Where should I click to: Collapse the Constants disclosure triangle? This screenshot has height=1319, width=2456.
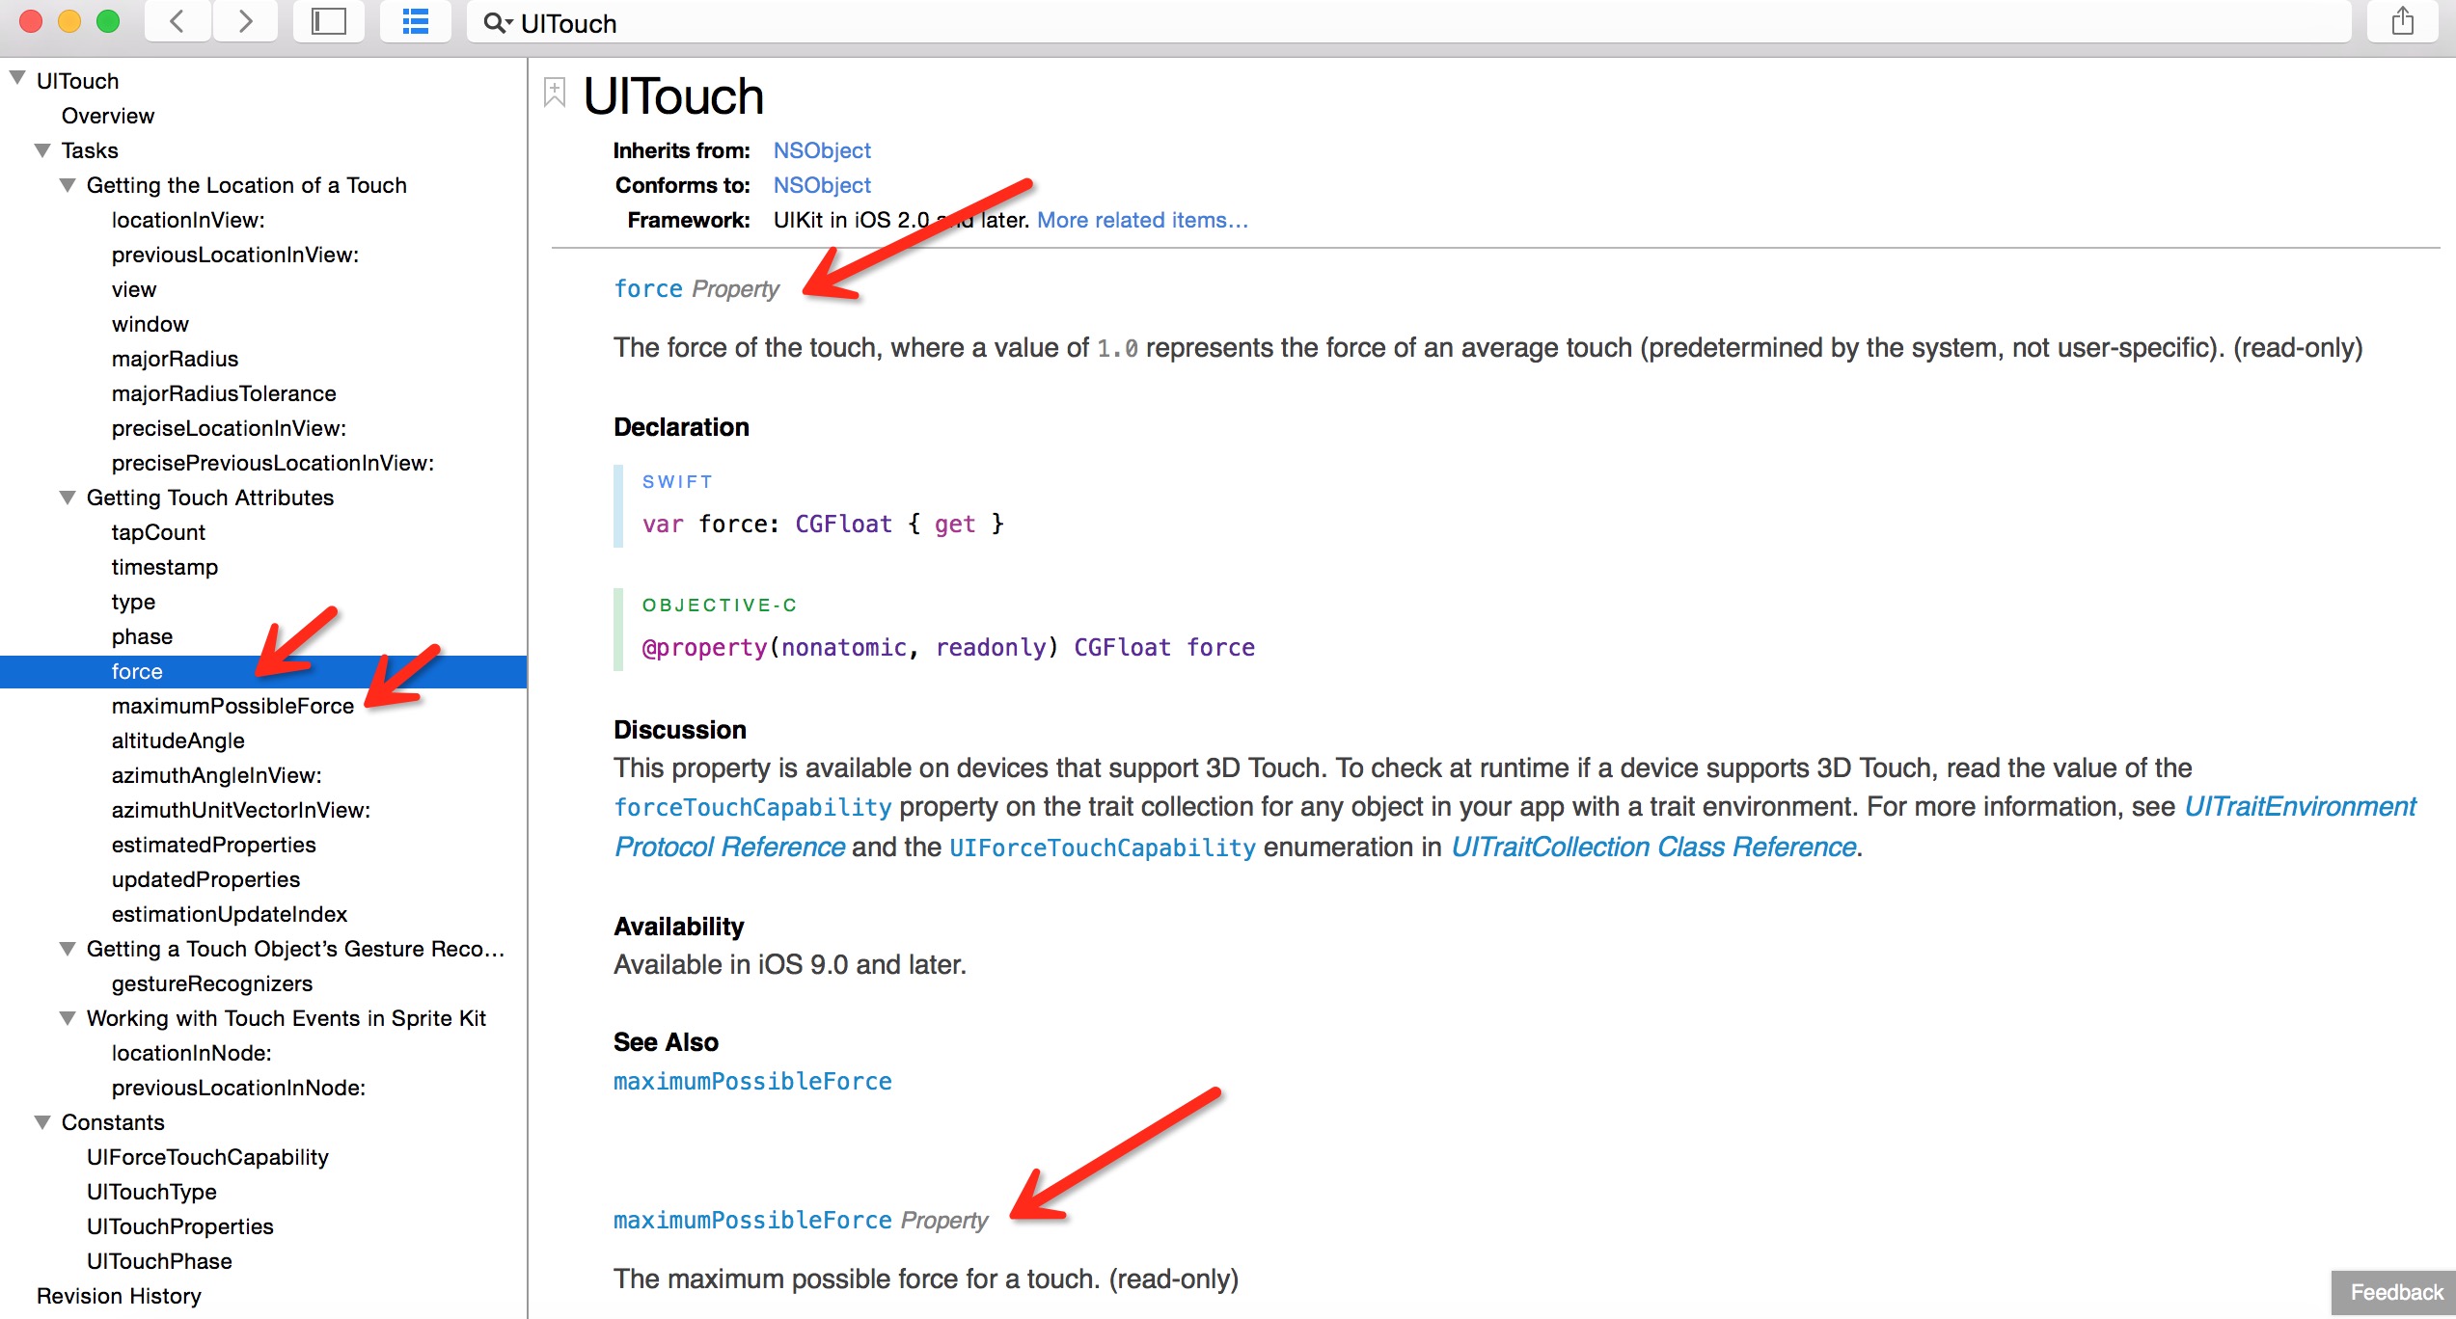pos(42,1122)
